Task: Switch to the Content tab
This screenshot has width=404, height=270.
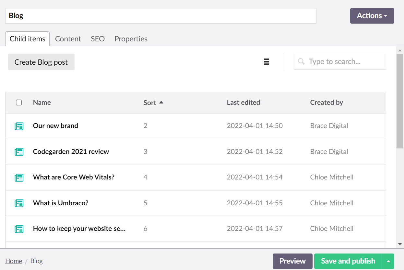Action: pos(68,38)
